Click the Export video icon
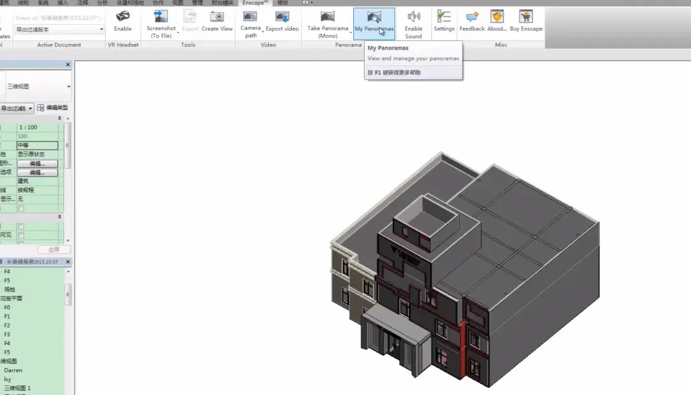Image resolution: width=691 pixels, height=395 pixels. 282,17
